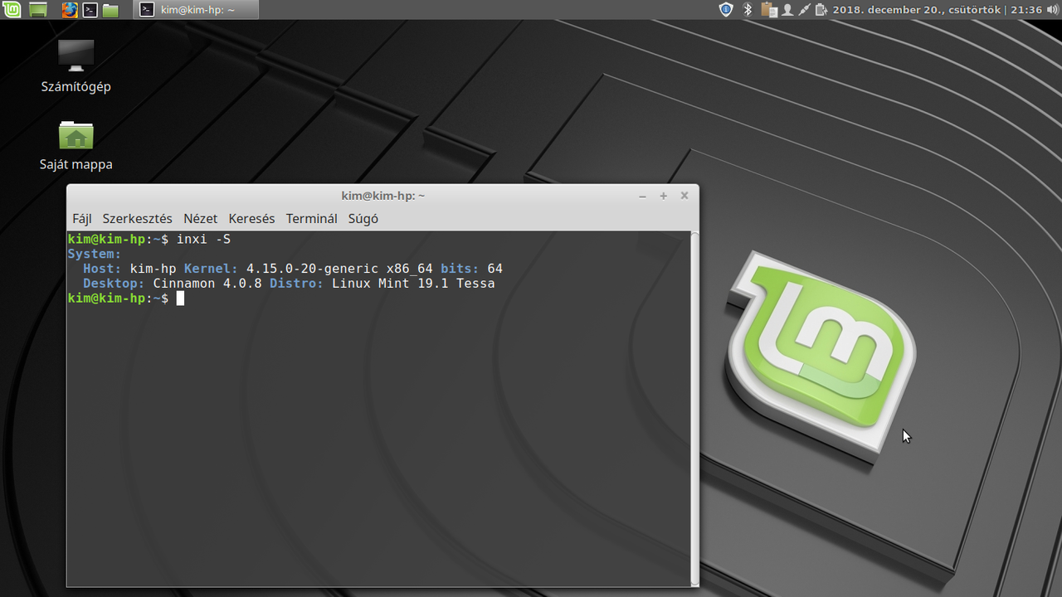Click the terminal cursor at last prompt
Screen dimensions: 1062x597
[180, 298]
